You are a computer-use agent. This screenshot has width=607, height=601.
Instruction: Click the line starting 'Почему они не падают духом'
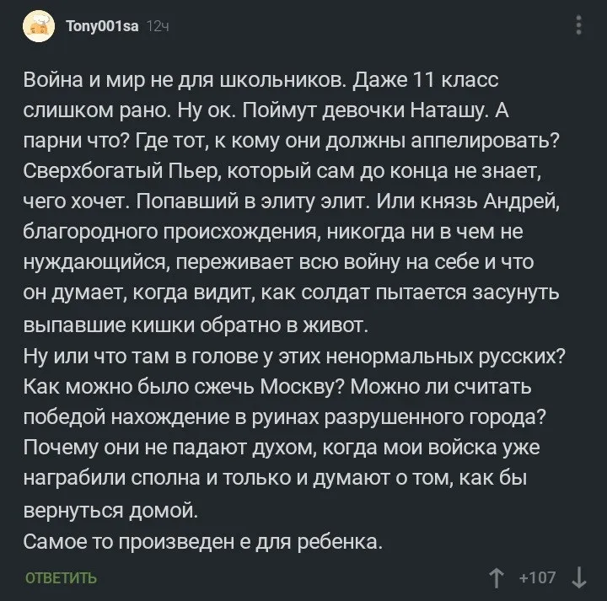point(282,448)
